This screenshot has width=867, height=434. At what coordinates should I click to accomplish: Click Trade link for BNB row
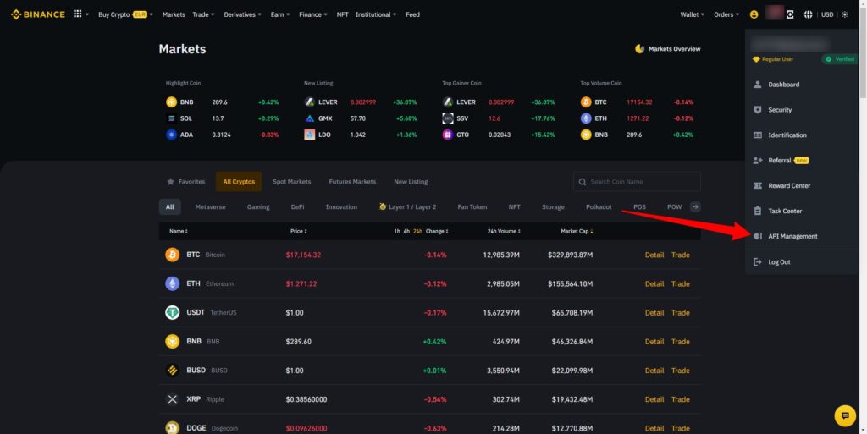tap(680, 342)
